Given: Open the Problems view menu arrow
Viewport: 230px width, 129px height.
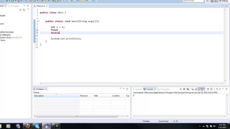Looking at the screenshot, I should tap(120, 89).
